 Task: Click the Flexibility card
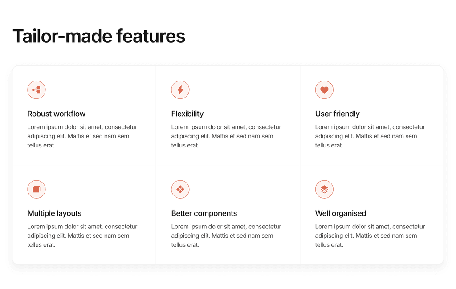228,115
